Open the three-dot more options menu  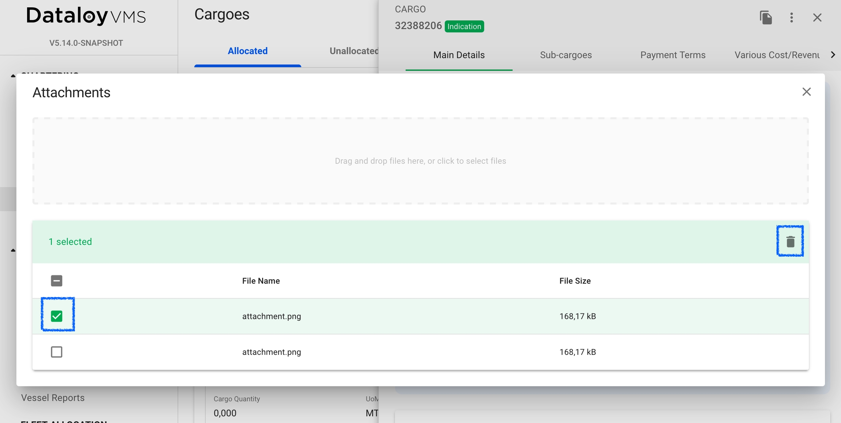791,18
